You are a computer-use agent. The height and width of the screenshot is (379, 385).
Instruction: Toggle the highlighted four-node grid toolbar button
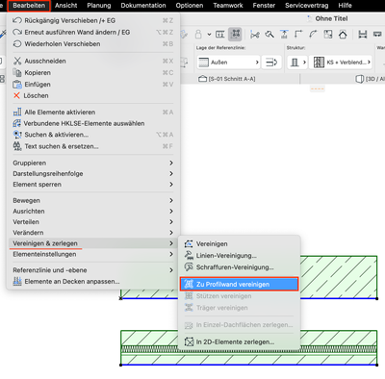tap(235, 34)
